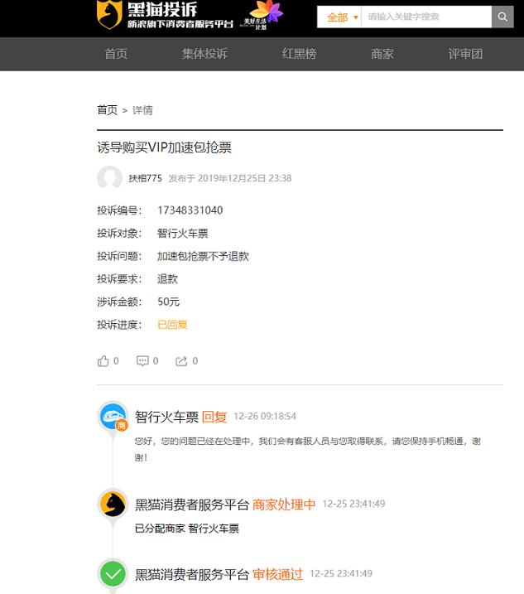524x594 pixels.
Task: Click the text 加速包抢票不予退款
Action: pyautogui.click(x=203, y=256)
